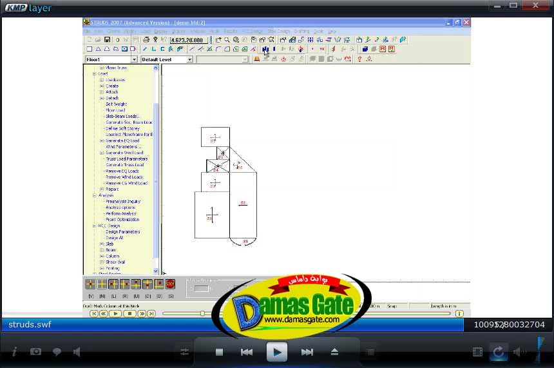Collapse the Analysis tree node
Viewport: 554px width, 368px height.
[95, 195]
